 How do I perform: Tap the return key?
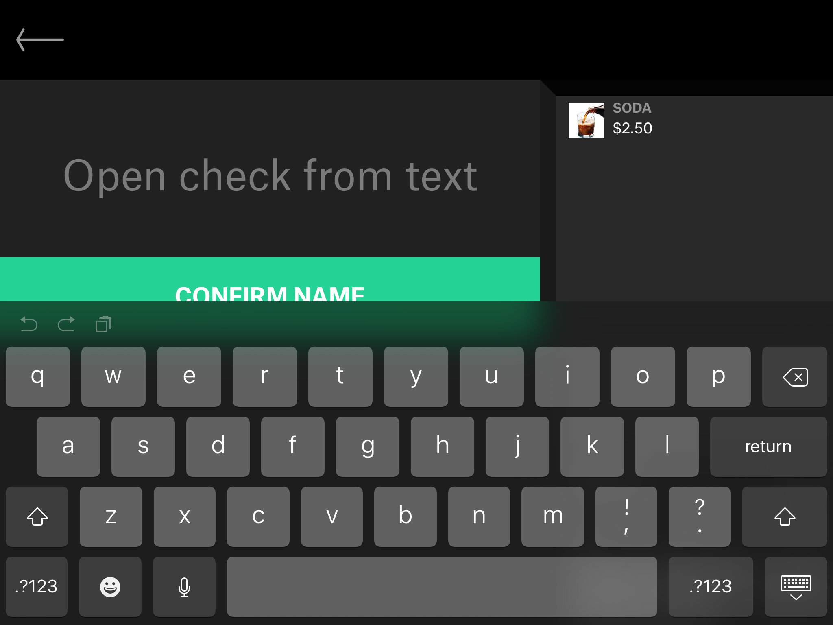coord(769,447)
